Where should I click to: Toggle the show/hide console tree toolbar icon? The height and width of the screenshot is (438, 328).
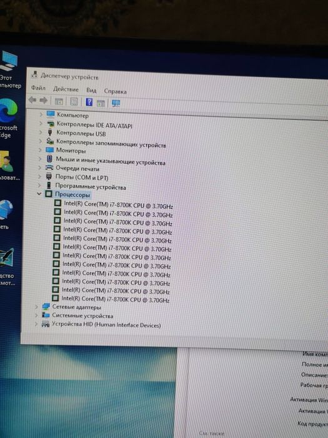pos(59,101)
